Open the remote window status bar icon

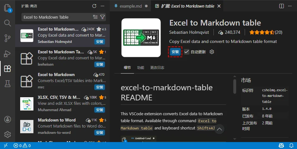[x=6, y=146]
